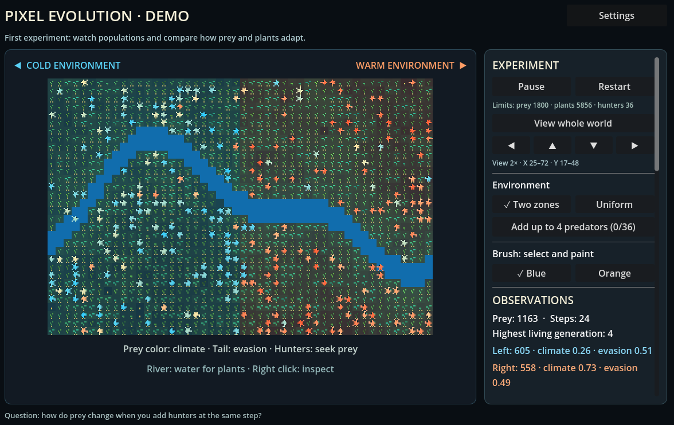Add up to 4 predators

[573, 227]
